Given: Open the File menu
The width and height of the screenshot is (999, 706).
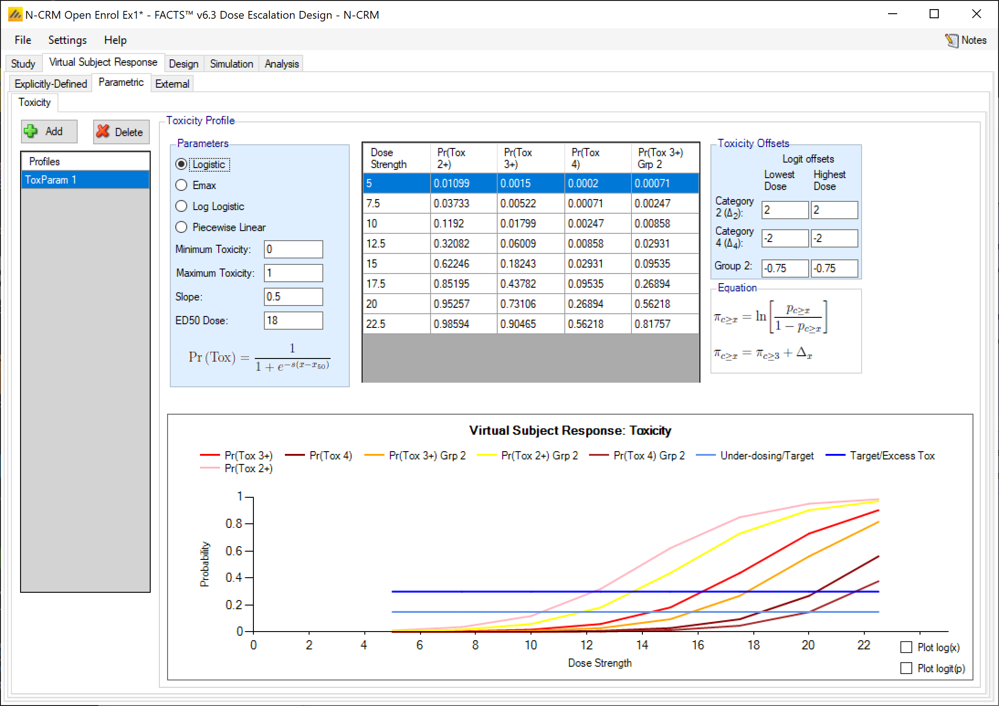Looking at the screenshot, I should pyautogui.click(x=22, y=40).
